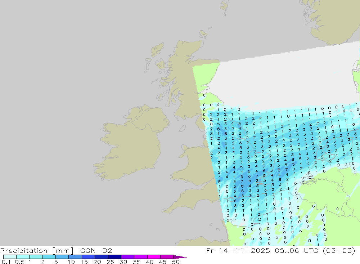The image size is (360, 264).
Task: Select the 45–50 mm legend swatch
Action: pos(167,257)
